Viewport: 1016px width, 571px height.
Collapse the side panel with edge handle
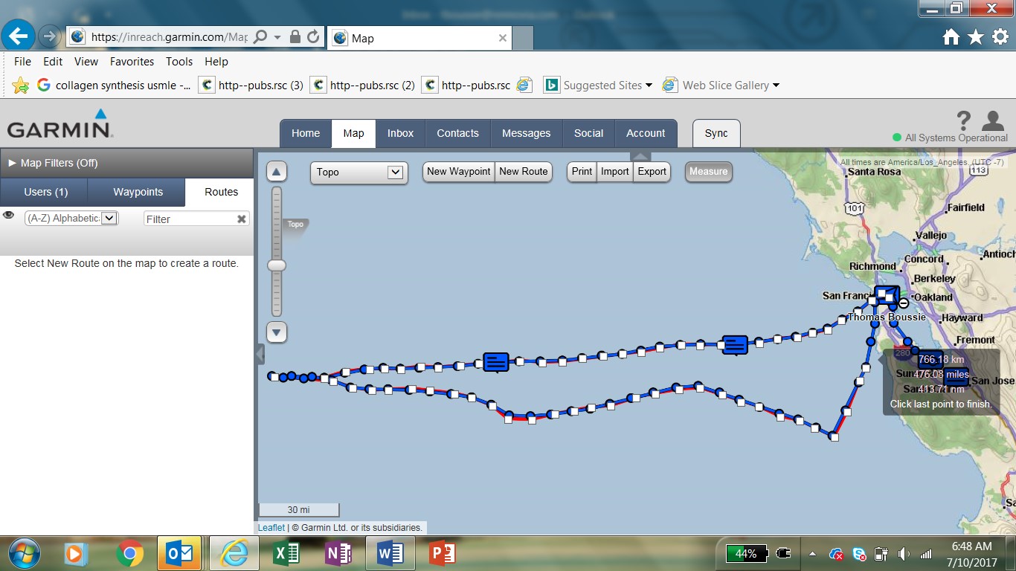(260, 354)
